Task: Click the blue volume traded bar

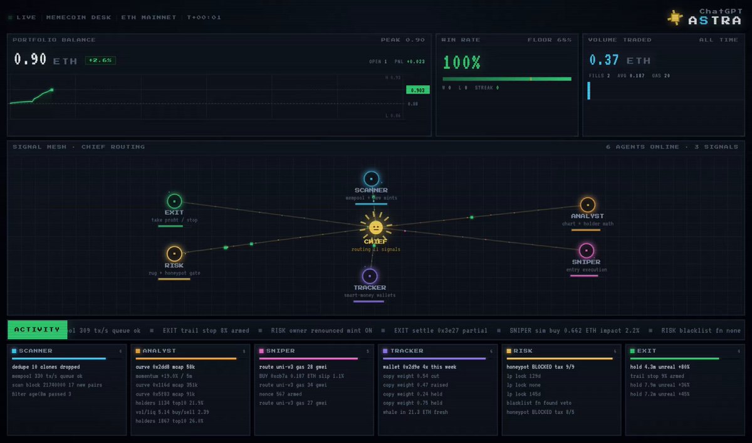Action: point(589,90)
